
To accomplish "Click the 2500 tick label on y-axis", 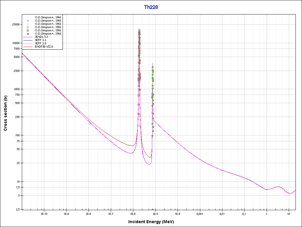I will tap(16, 71).
